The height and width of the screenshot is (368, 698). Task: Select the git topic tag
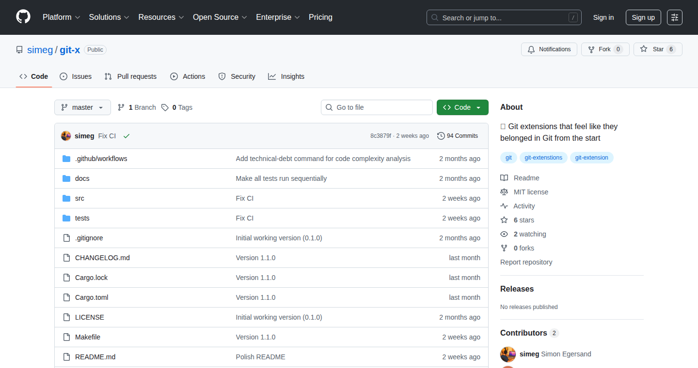tap(508, 158)
